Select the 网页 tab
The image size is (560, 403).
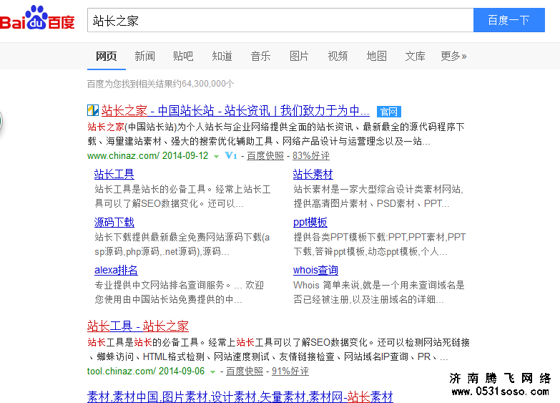coord(106,56)
